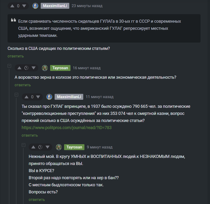Upvote Tayrosan's comment from 16 minutes ago

(x=19, y=68)
